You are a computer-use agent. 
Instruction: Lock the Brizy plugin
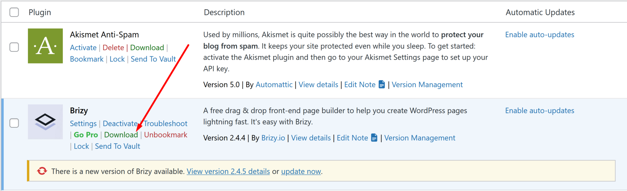click(x=81, y=146)
